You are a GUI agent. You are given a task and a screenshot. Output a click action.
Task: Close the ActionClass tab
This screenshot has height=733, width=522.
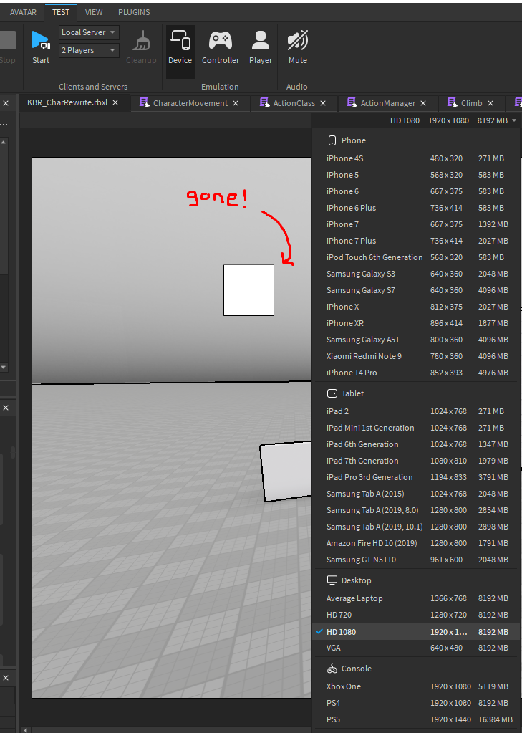coord(323,103)
